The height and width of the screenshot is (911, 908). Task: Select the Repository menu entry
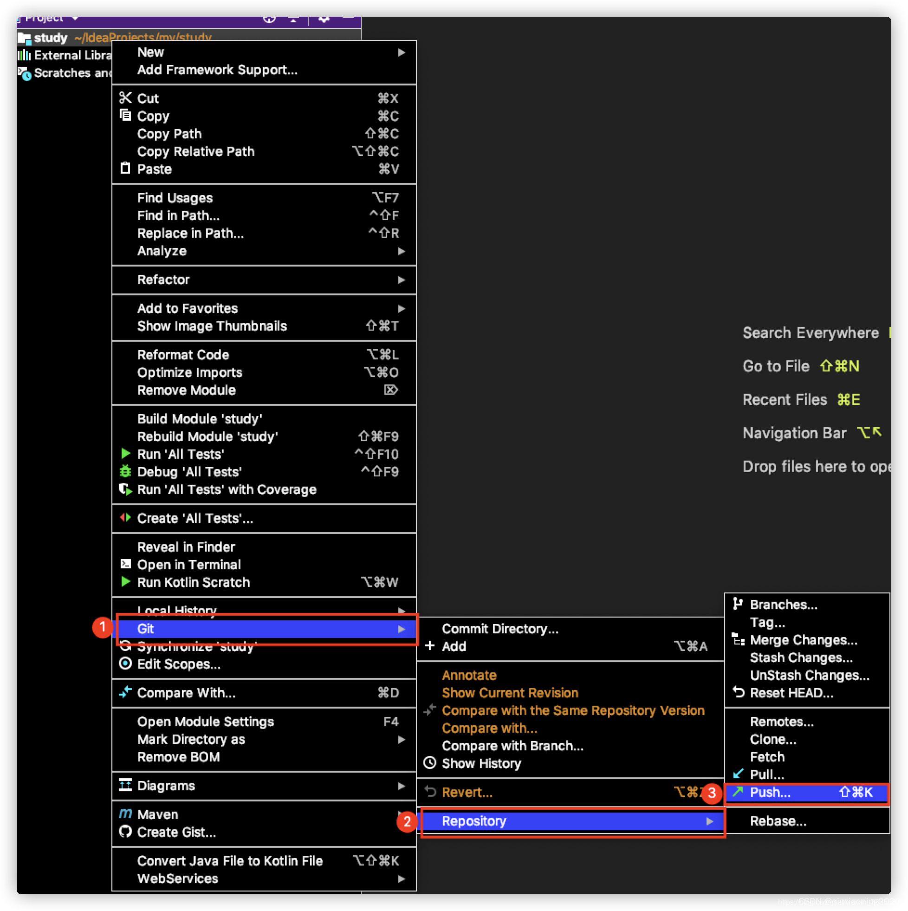[474, 821]
